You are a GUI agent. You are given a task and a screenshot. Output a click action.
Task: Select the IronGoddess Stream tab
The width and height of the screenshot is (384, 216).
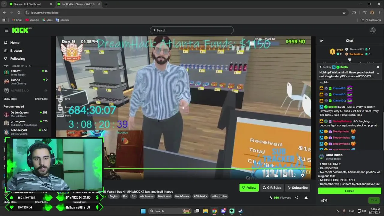(79, 4)
